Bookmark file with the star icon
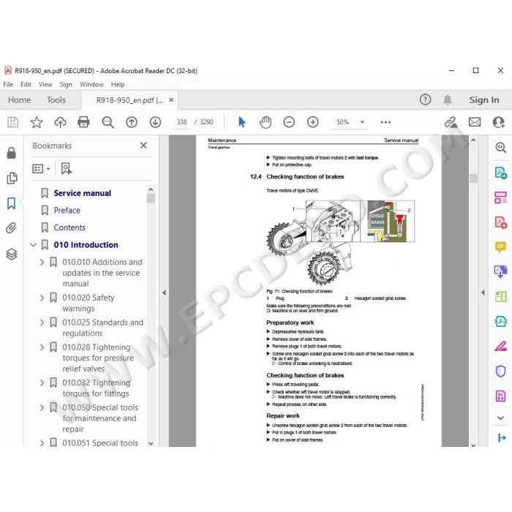This screenshot has height=512, width=512. click(x=37, y=122)
